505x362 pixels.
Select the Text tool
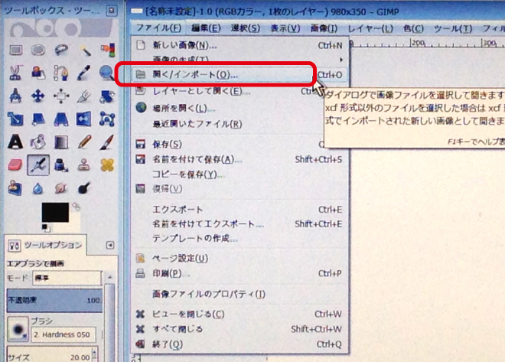coord(15,142)
